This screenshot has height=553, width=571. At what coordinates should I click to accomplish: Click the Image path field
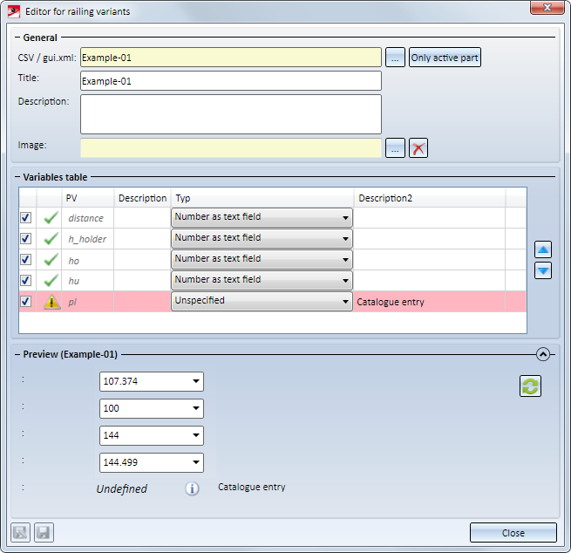[x=231, y=148]
